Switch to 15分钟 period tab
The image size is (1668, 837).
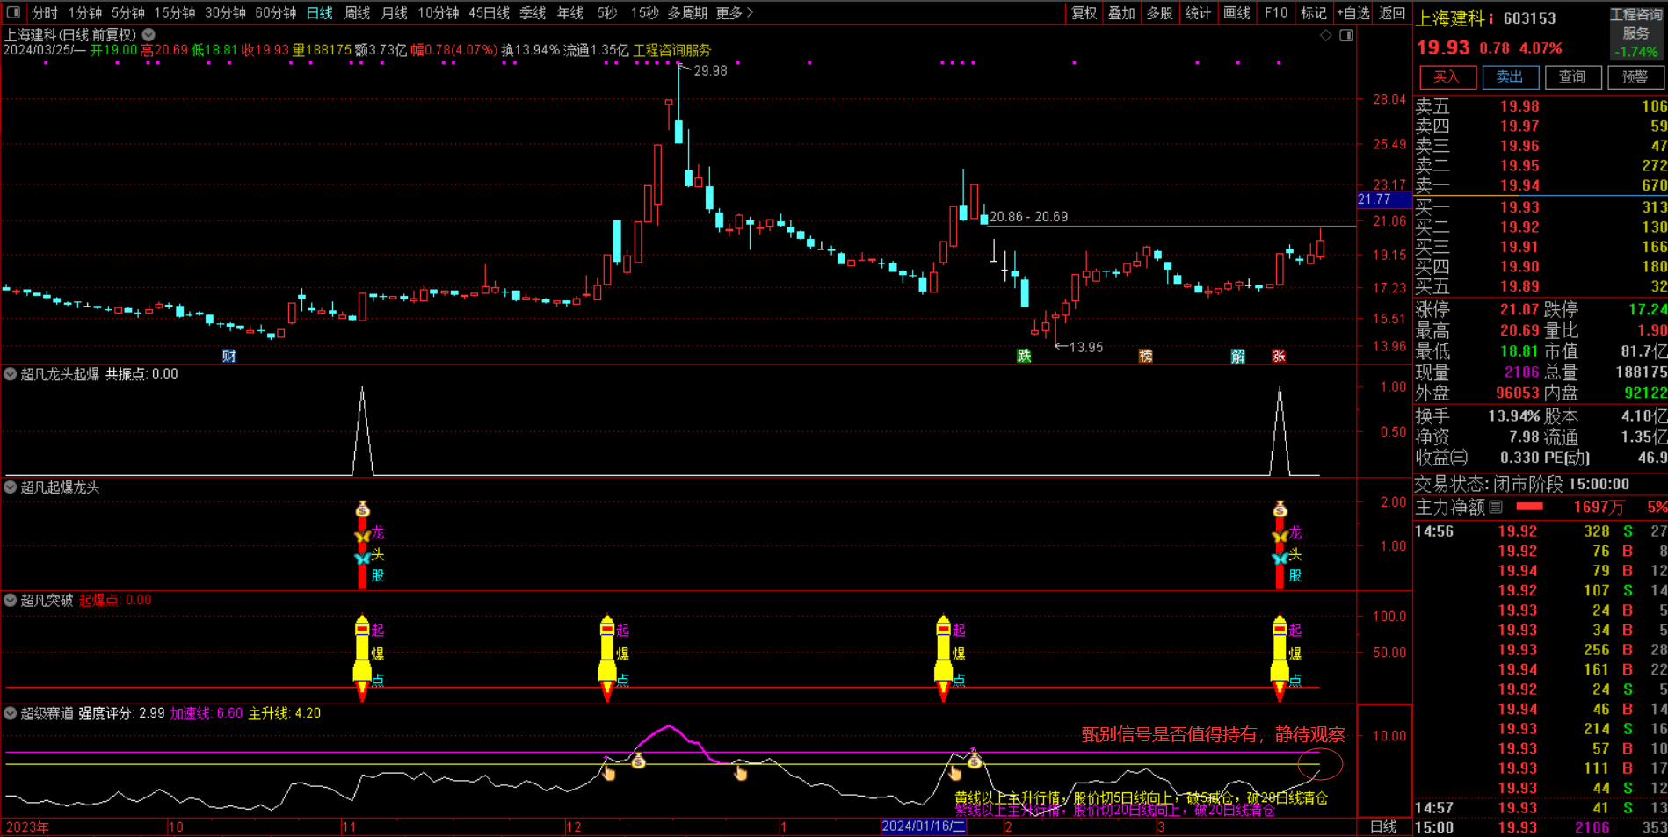(x=175, y=13)
